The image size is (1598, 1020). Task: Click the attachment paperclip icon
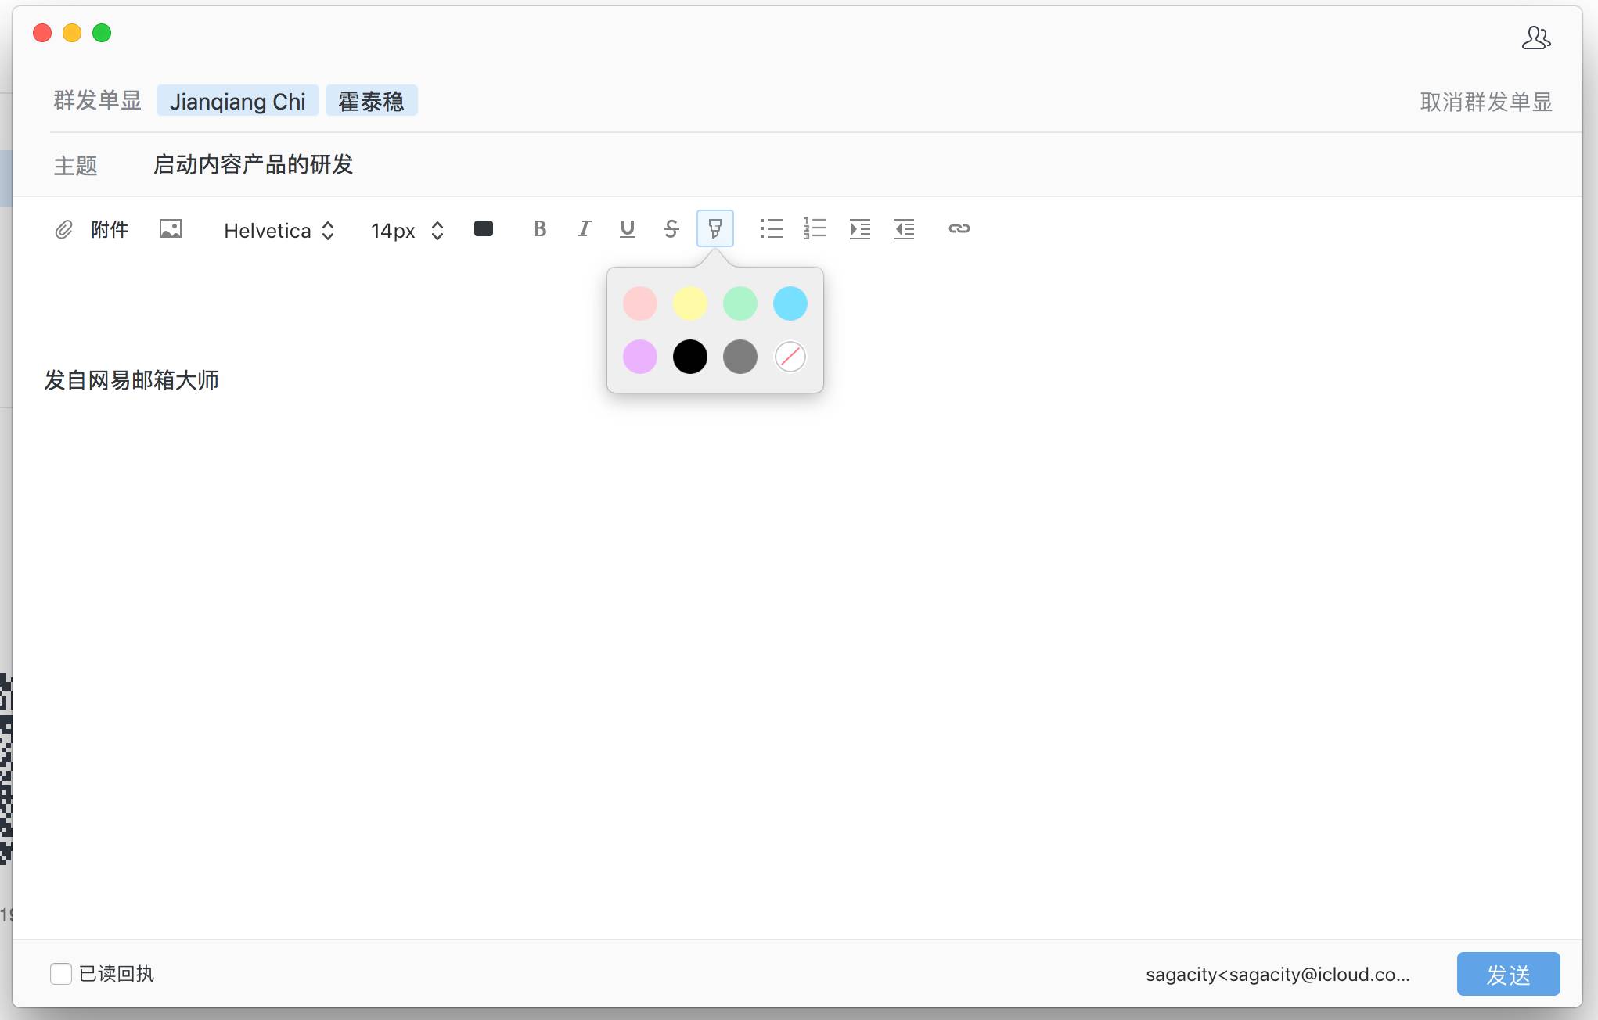pyautogui.click(x=64, y=229)
